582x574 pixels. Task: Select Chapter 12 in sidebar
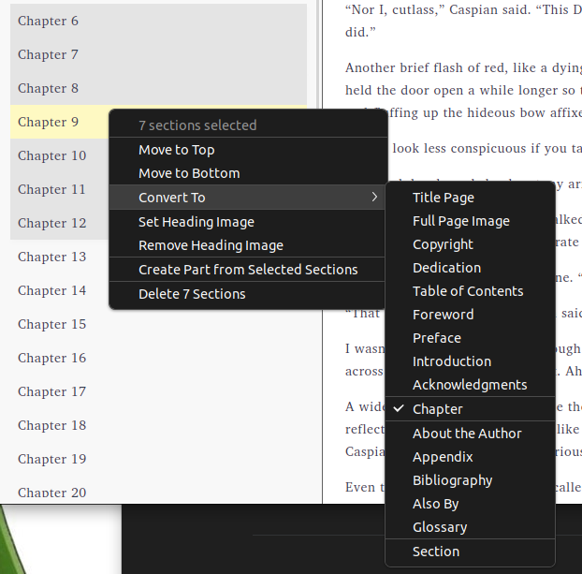click(59, 223)
